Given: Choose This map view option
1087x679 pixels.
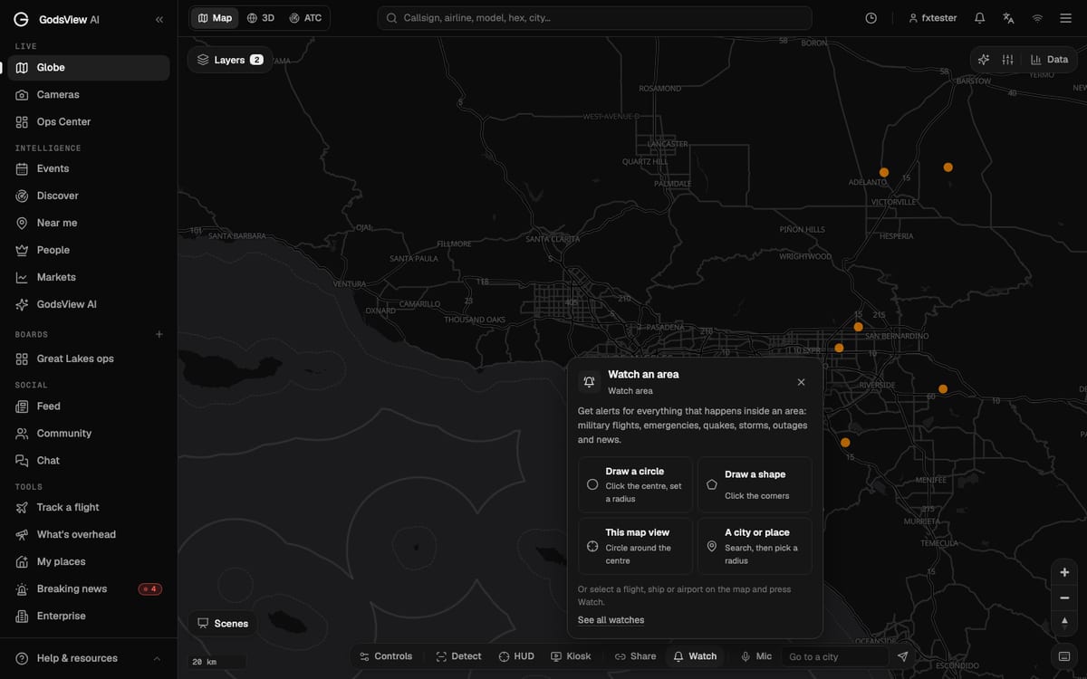Looking at the screenshot, I should pos(635,546).
